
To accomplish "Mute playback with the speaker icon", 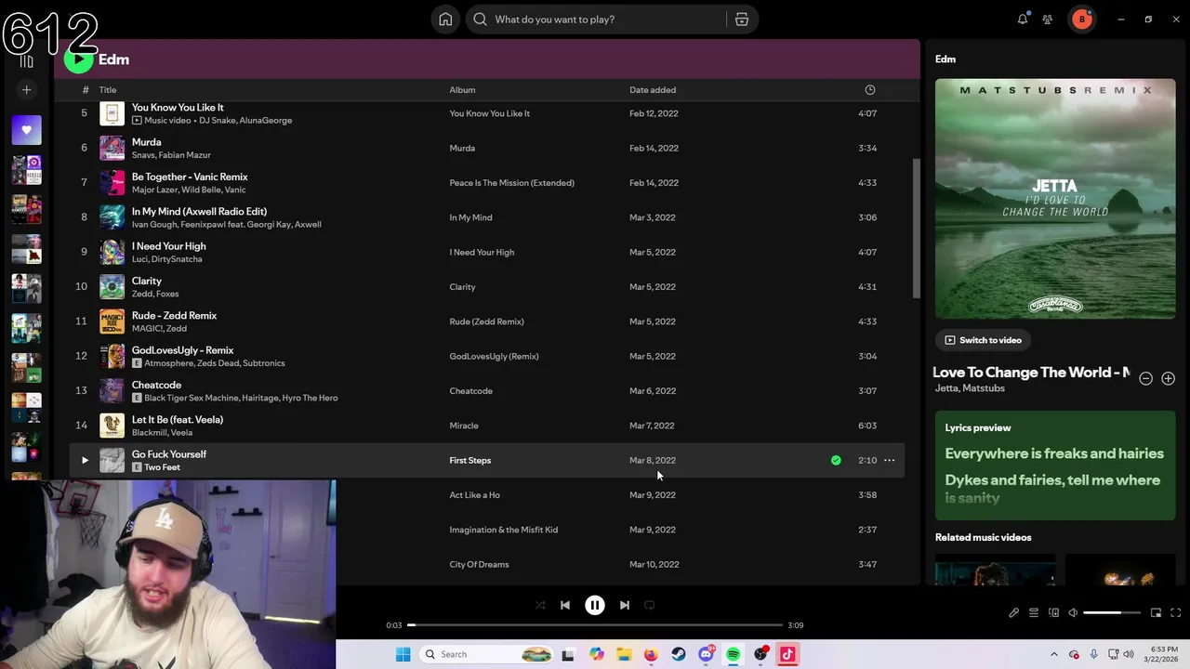I will pos(1073,613).
